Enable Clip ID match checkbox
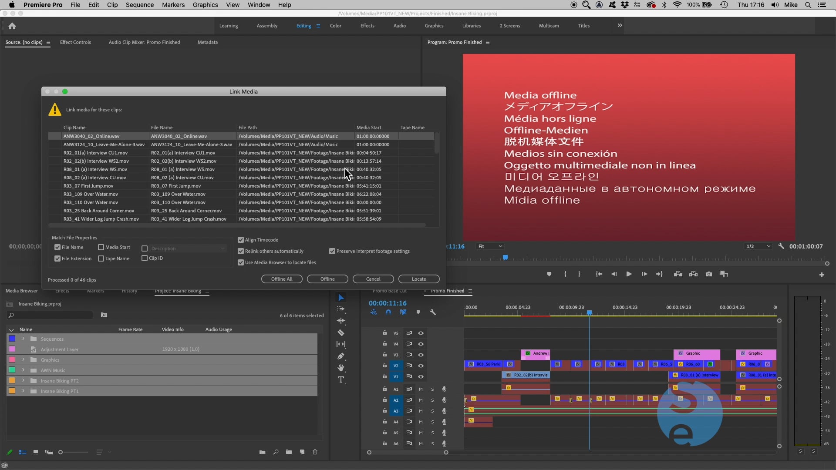This screenshot has height=470, width=836. click(145, 258)
